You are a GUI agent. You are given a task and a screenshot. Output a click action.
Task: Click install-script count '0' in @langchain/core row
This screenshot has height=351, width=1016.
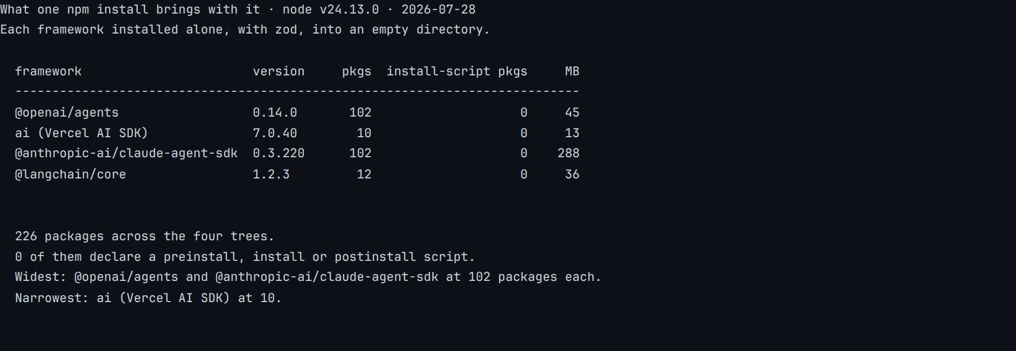(524, 174)
